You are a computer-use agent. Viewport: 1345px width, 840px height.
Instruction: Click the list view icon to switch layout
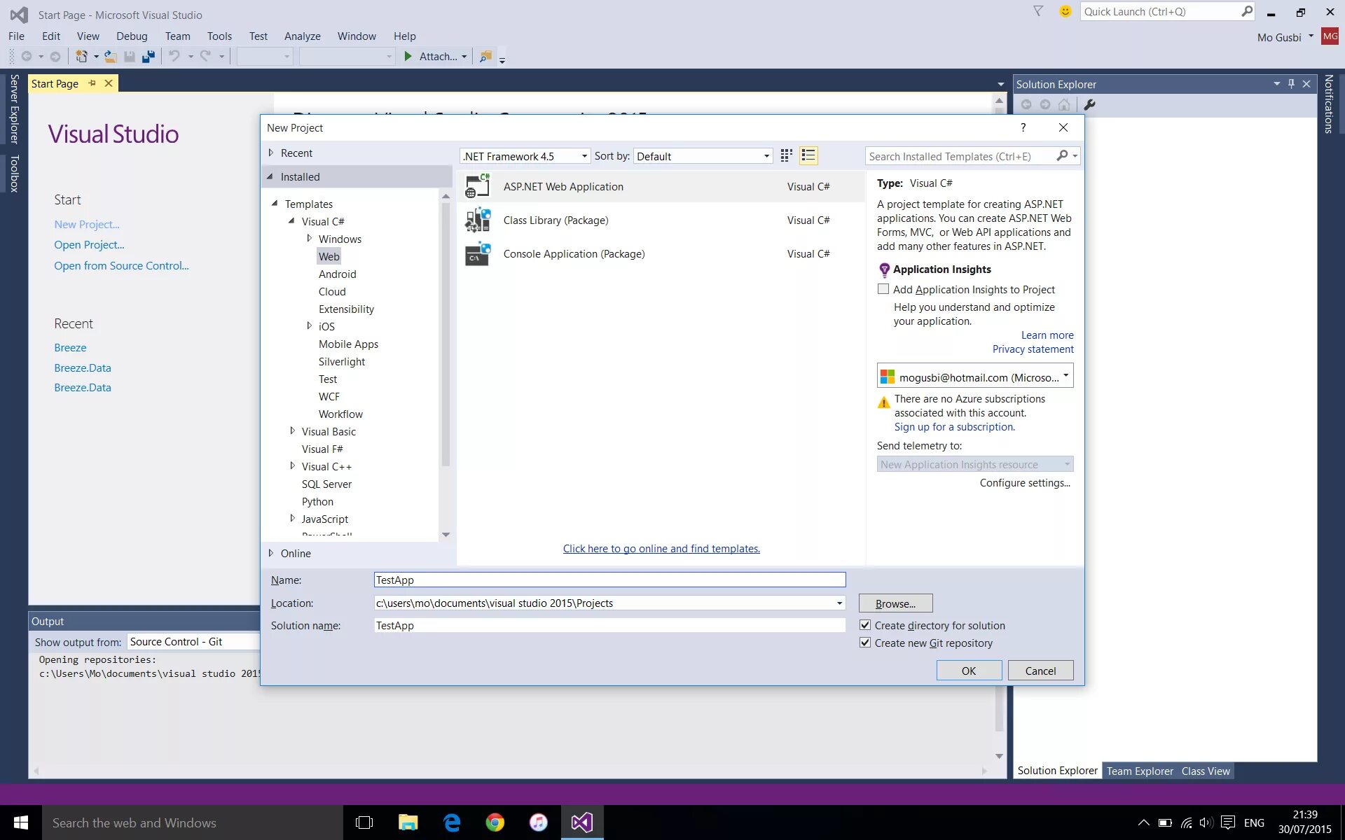pos(808,155)
